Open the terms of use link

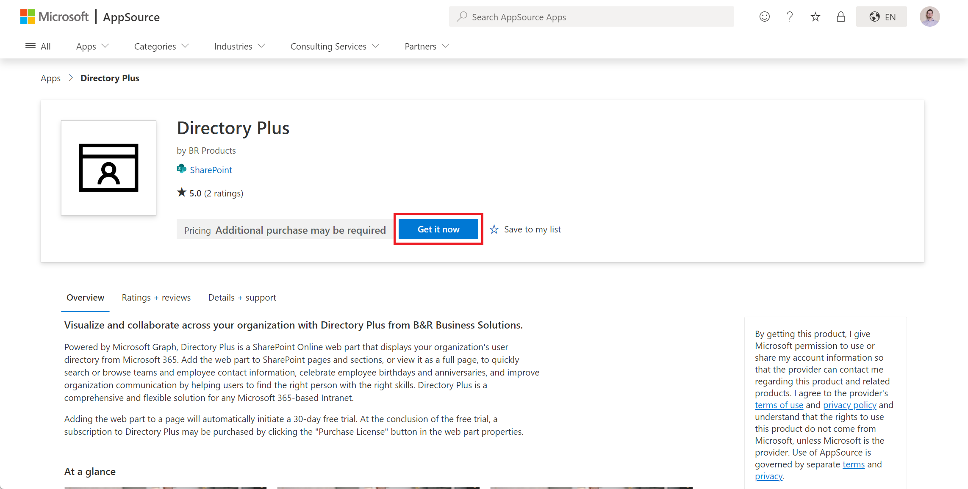(x=779, y=405)
